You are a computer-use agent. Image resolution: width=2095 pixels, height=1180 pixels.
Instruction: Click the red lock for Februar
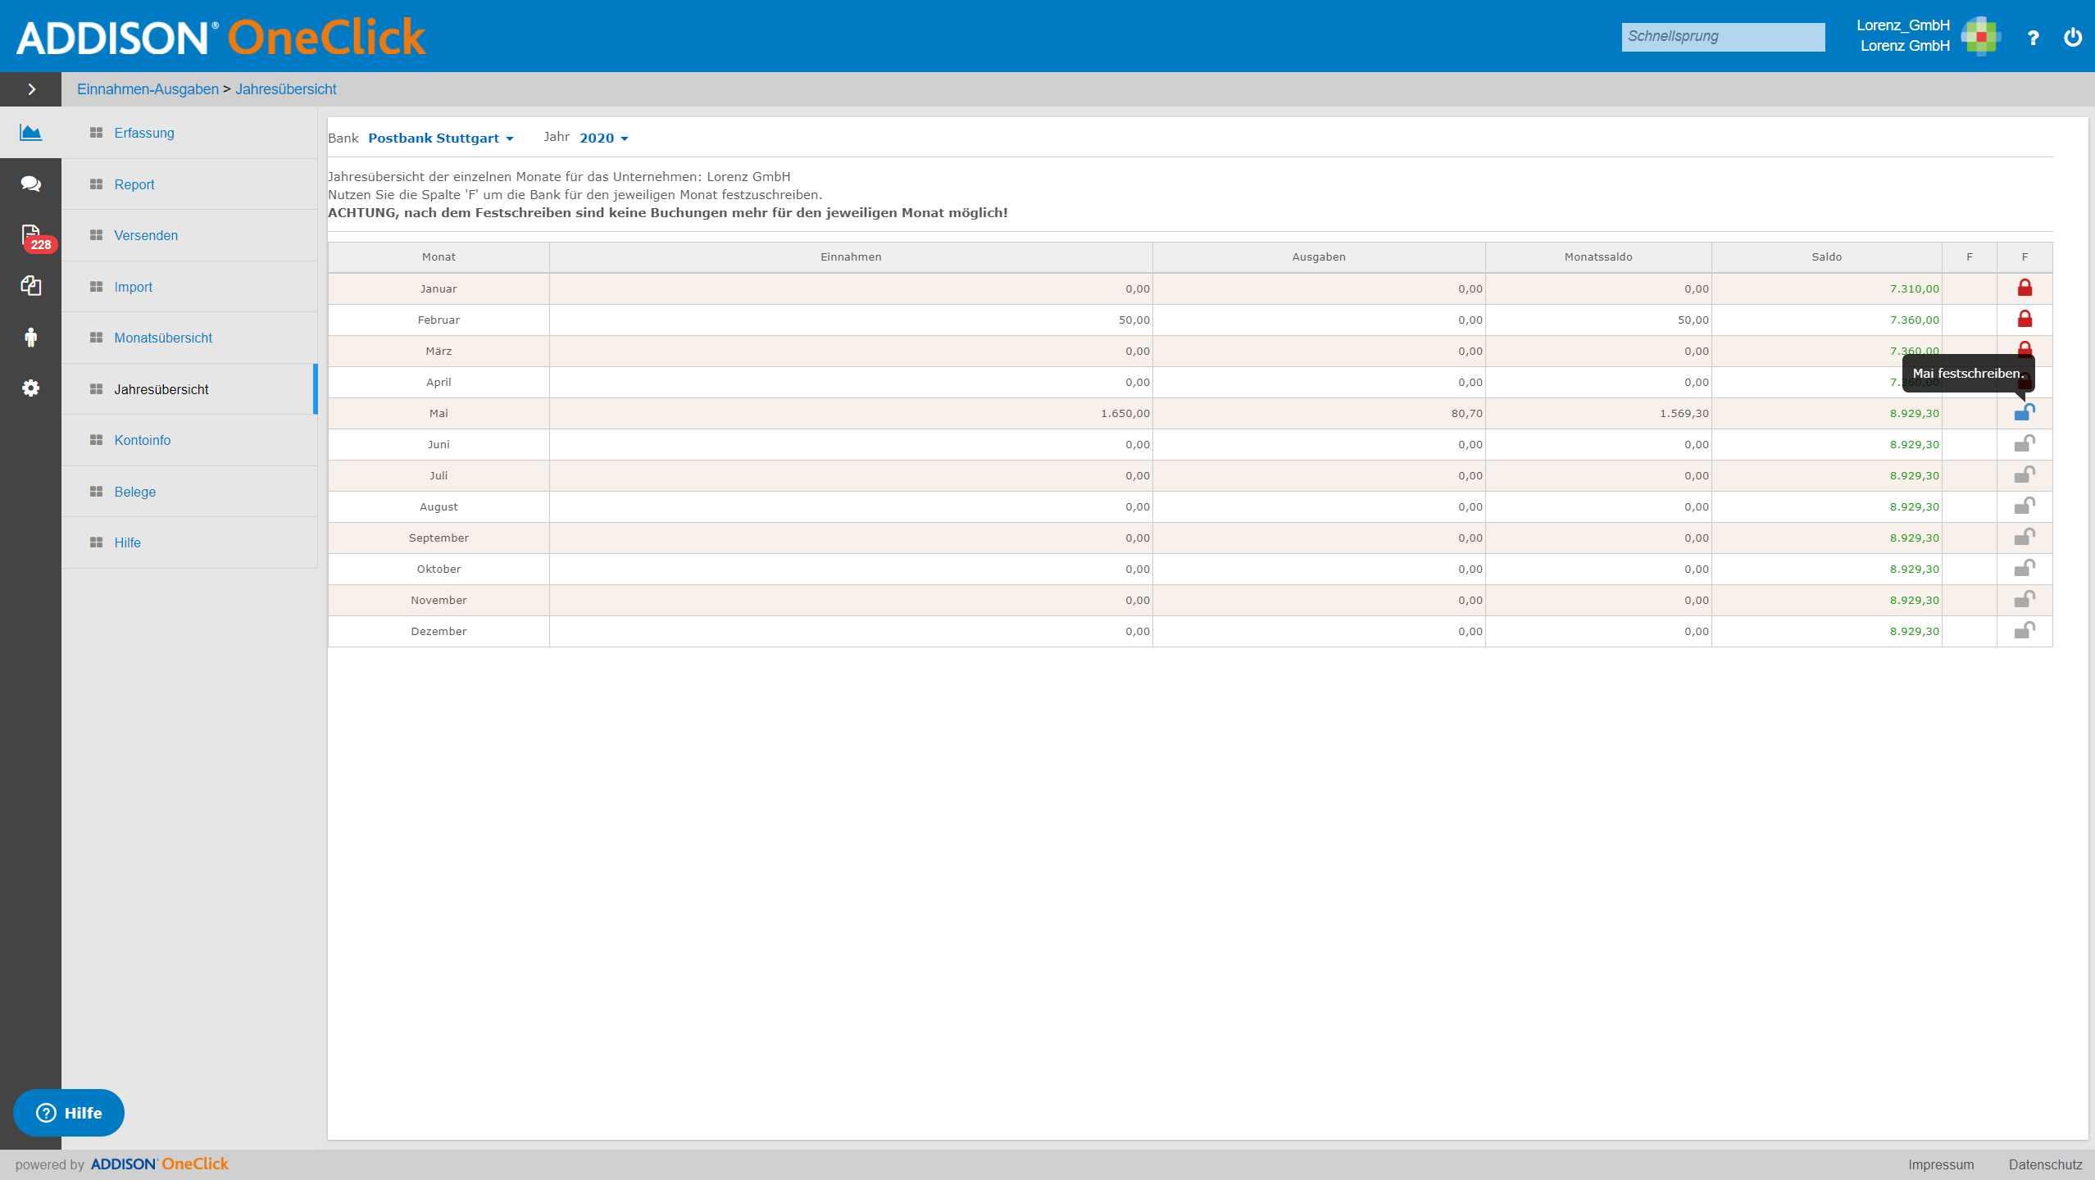(2025, 319)
